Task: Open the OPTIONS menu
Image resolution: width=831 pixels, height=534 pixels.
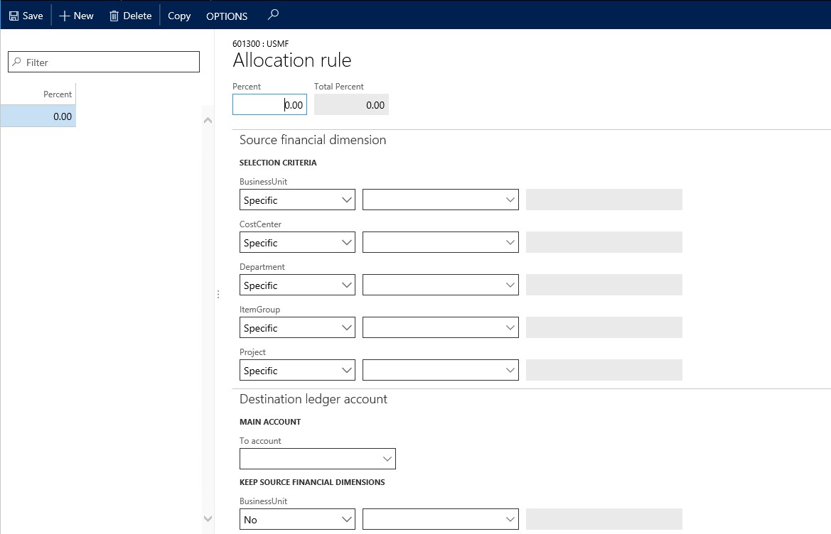Action: point(227,16)
